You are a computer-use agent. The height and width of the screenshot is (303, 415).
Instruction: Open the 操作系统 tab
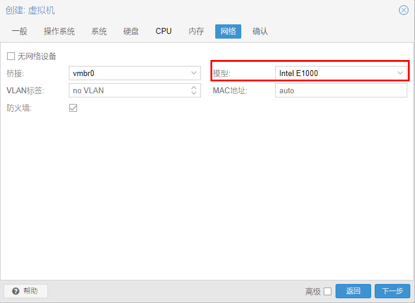pos(59,31)
